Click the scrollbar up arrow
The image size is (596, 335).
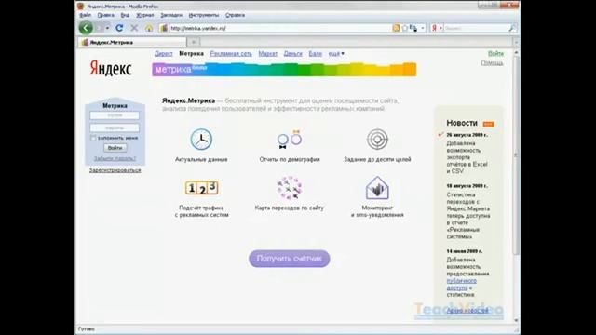(516, 53)
